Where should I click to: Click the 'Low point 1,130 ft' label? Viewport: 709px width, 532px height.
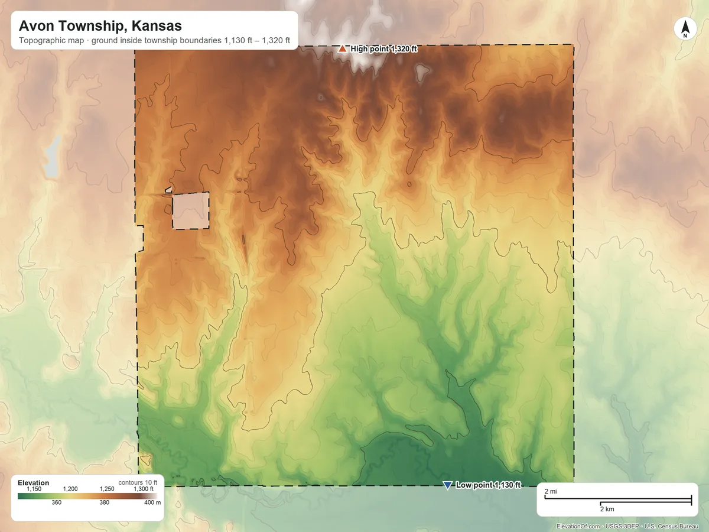(489, 485)
